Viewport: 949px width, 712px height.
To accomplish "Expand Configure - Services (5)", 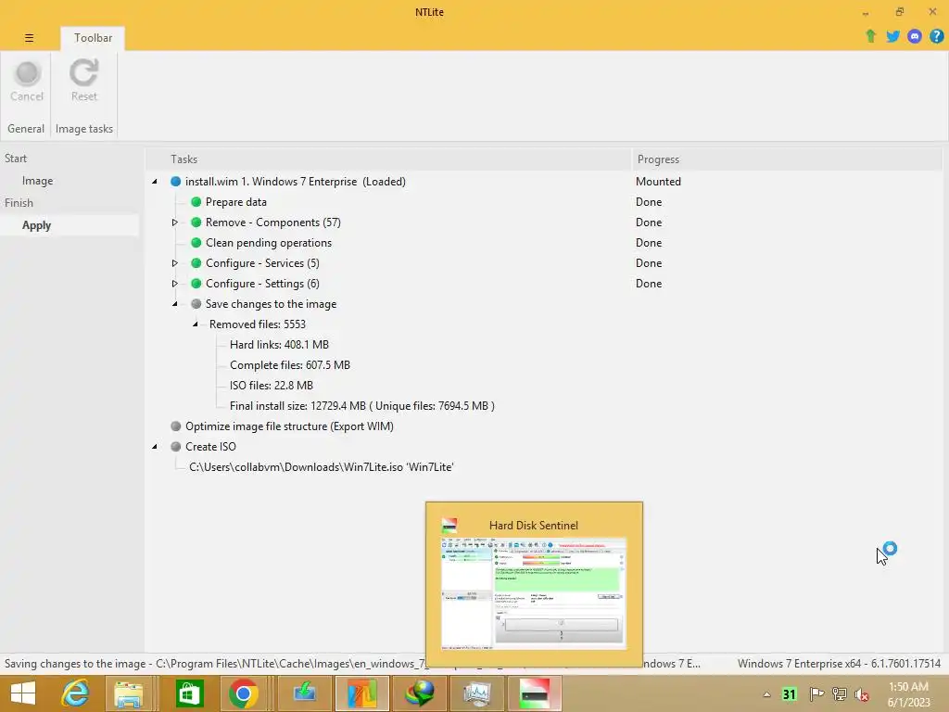I will tap(175, 262).
